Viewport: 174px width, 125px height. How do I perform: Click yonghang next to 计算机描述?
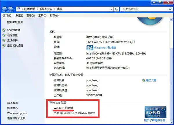[x=92, y=90]
